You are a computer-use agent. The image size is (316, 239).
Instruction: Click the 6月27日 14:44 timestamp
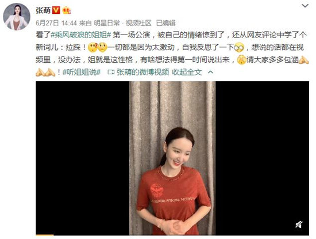[56, 23]
